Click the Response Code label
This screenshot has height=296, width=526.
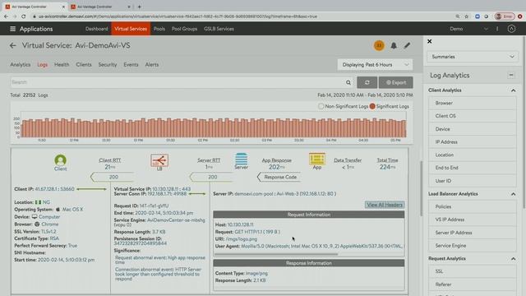click(279, 177)
